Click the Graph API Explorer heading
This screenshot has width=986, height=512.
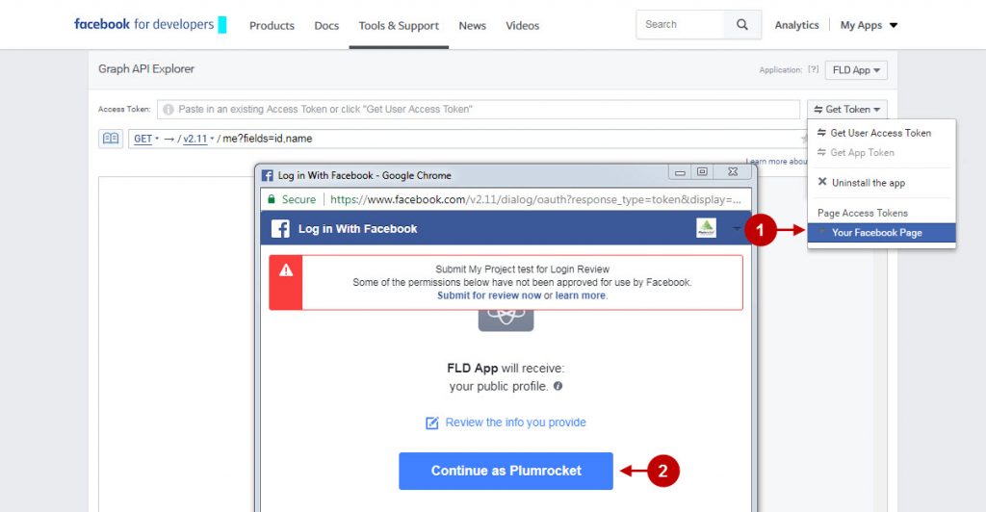coord(146,69)
